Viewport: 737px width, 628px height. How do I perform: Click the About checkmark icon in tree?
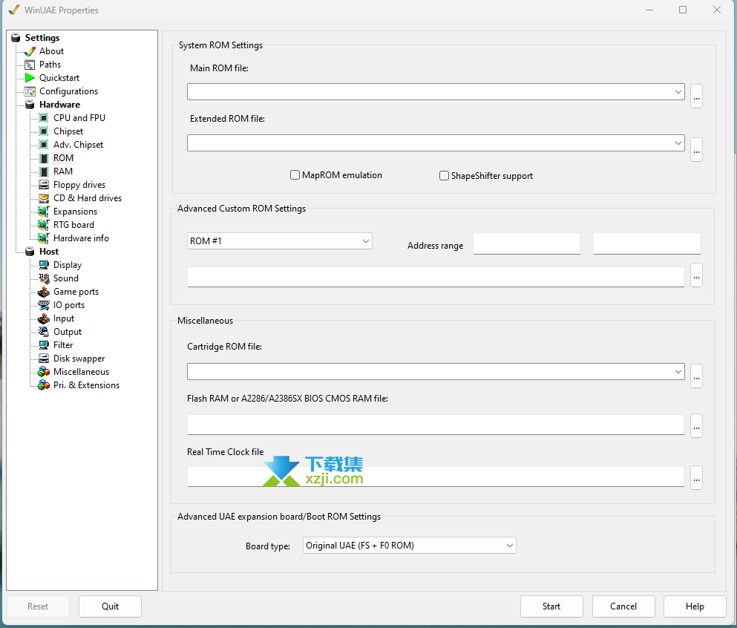point(30,51)
